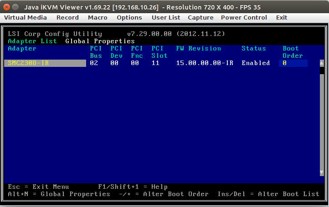The width and height of the screenshot is (329, 207).
Task: Click the Exit menu item
Action: pos(281,18)
